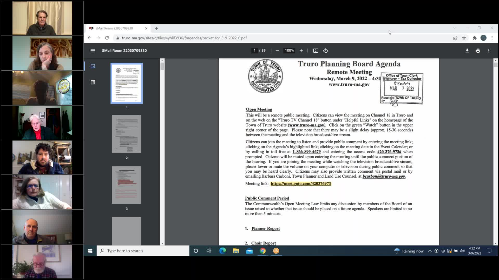Open the PDF viewer hamburger menu

click(x=93, y=51)
